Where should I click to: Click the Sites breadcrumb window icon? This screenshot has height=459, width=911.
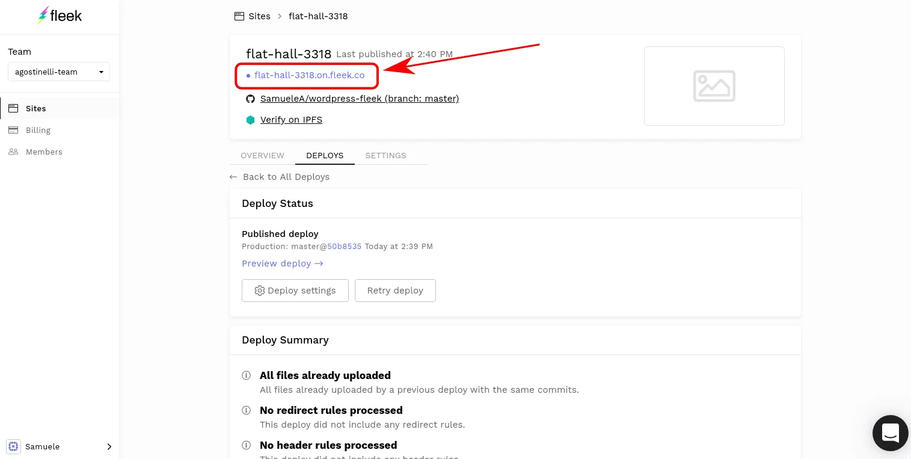[239, 16]
